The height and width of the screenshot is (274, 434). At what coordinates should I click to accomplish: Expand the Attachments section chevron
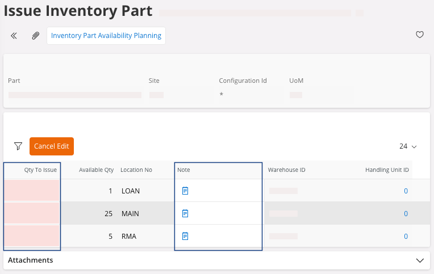(420, 260)
